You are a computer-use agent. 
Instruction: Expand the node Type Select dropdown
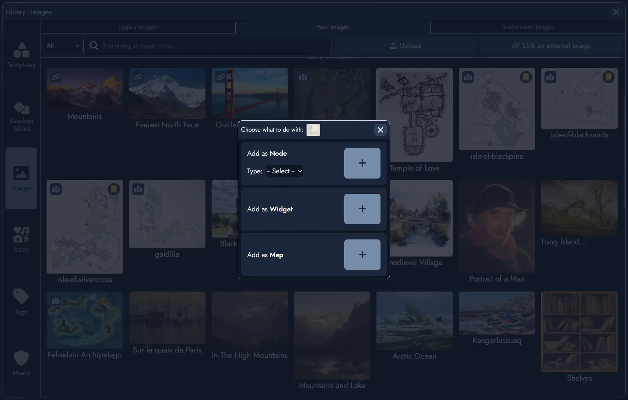click(x=284, y=171)
